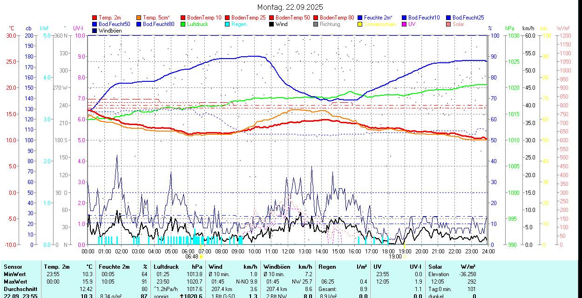Image resolution: width=582 pixels, height=298 pixels.
Task: Click the 'cb' axis unit label
Action: click(x=29, y=28)
